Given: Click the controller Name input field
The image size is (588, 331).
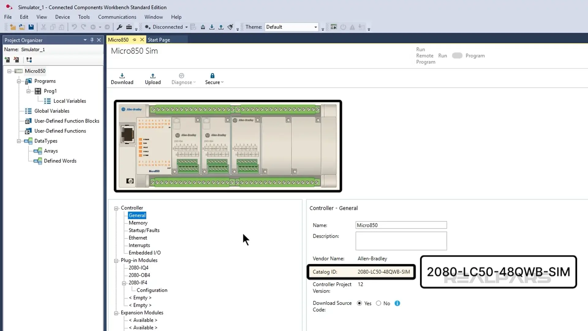Looking at the screenshot, I should [401, 225].
